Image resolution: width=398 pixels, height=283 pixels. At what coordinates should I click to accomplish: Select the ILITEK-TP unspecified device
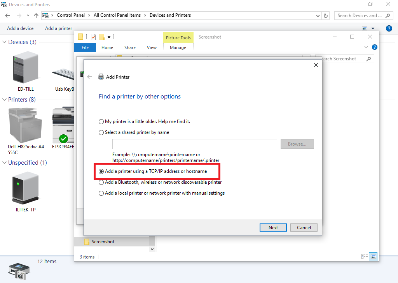coord(26,190)
